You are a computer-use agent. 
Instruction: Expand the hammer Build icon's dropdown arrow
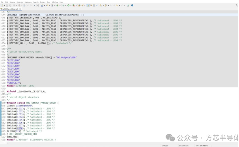[22, 6]
